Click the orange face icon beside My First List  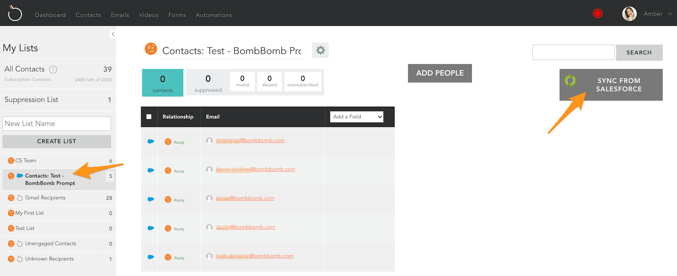(11, 213)
